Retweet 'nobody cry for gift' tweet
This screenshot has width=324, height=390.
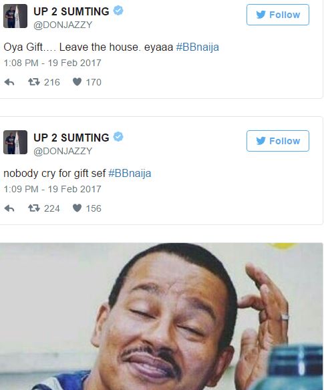[34, 208]
